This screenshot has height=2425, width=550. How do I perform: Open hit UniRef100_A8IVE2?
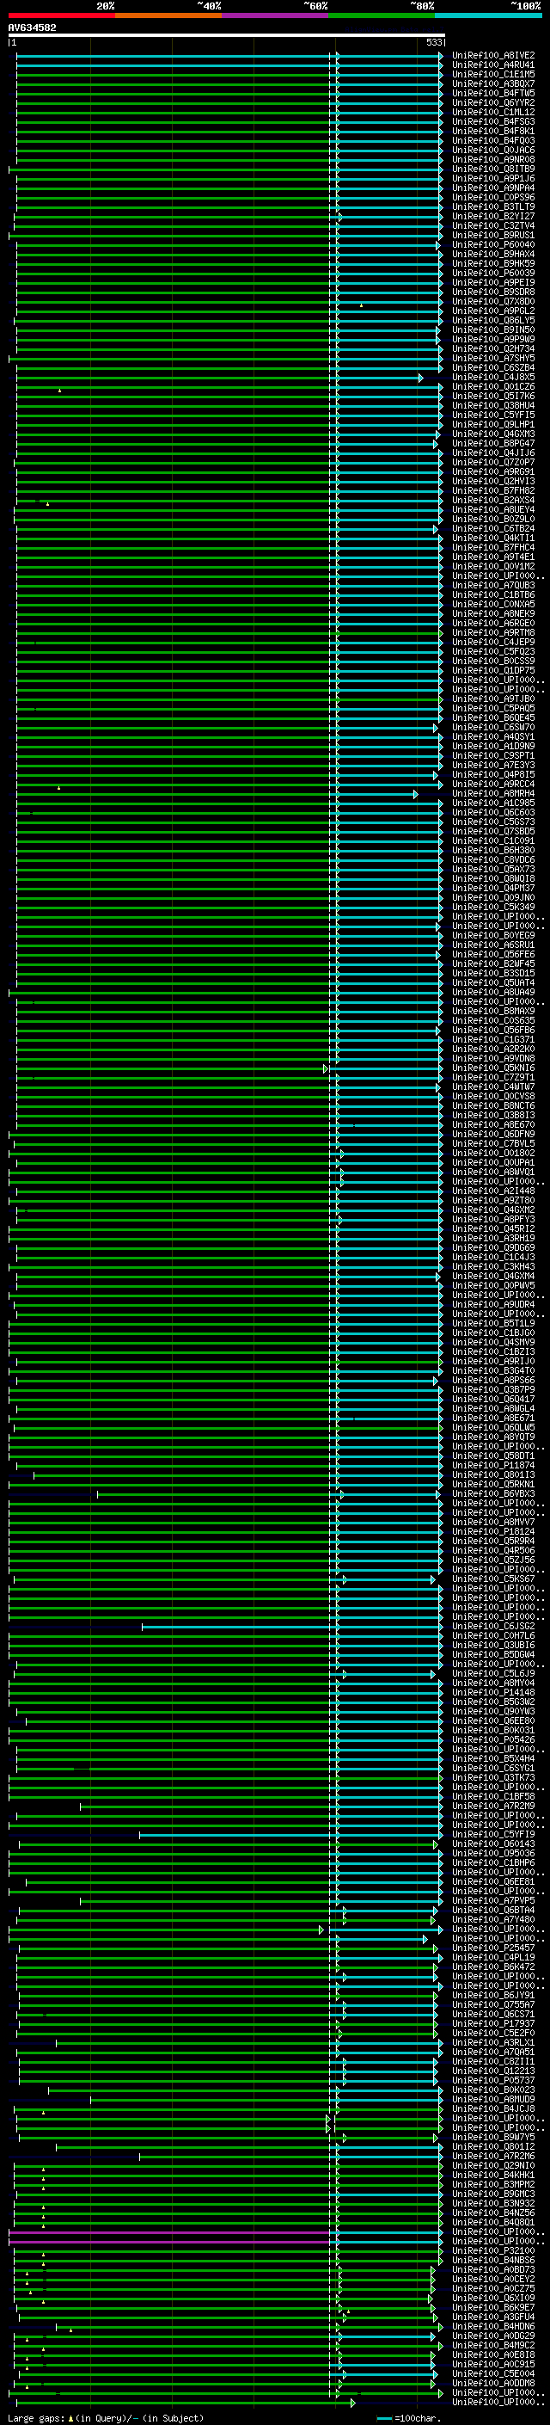(x=493, y=56)
